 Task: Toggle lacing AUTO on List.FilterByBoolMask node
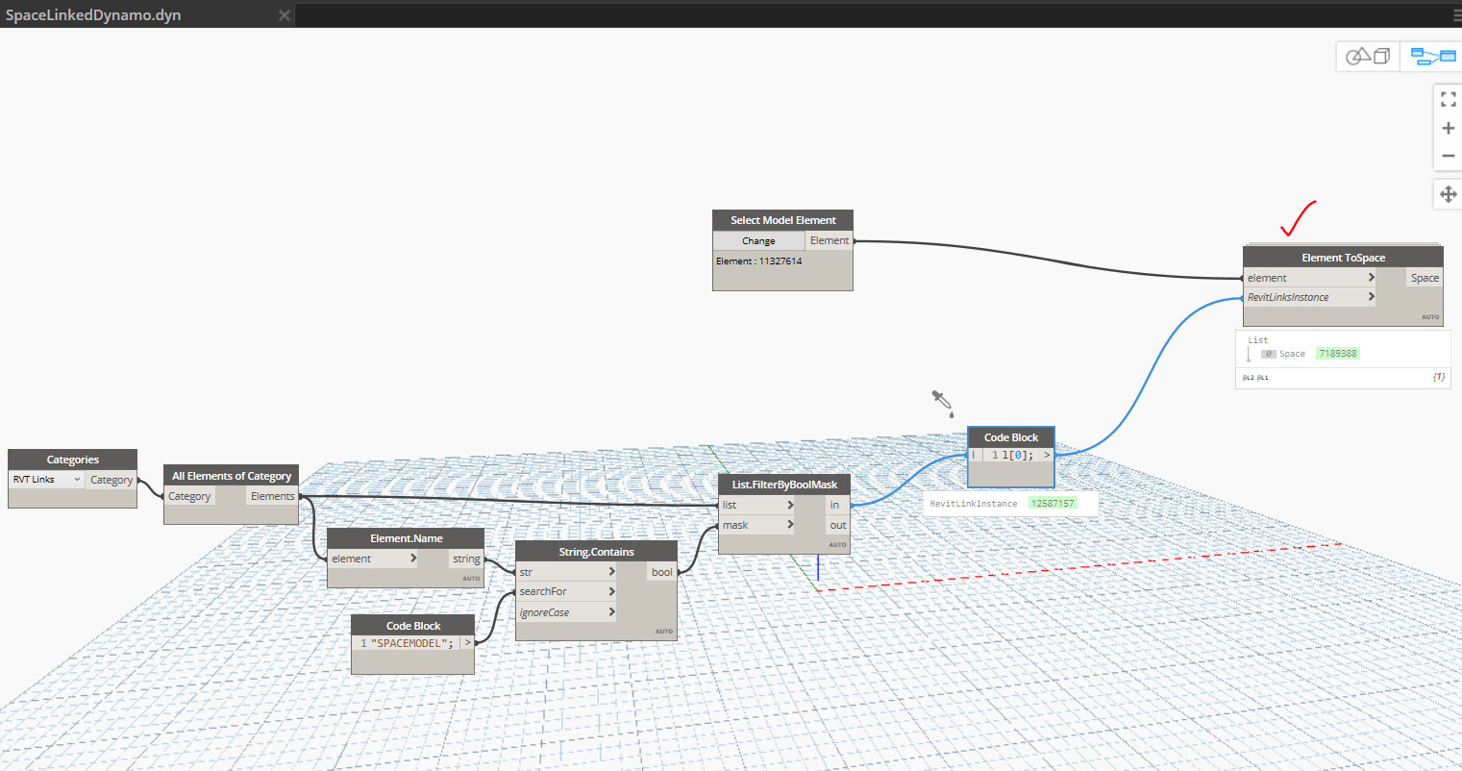tap(836, 544)
